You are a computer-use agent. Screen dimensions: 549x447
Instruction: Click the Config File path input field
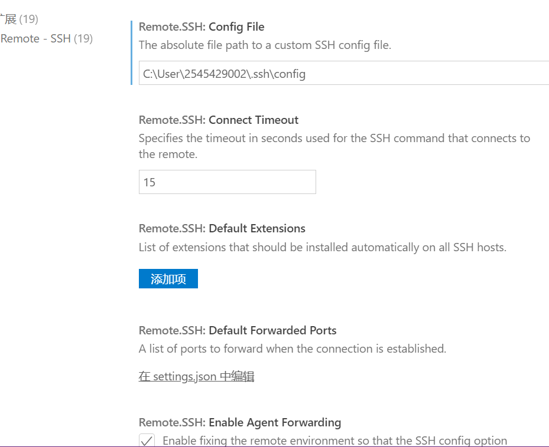(x=344, y=73)
